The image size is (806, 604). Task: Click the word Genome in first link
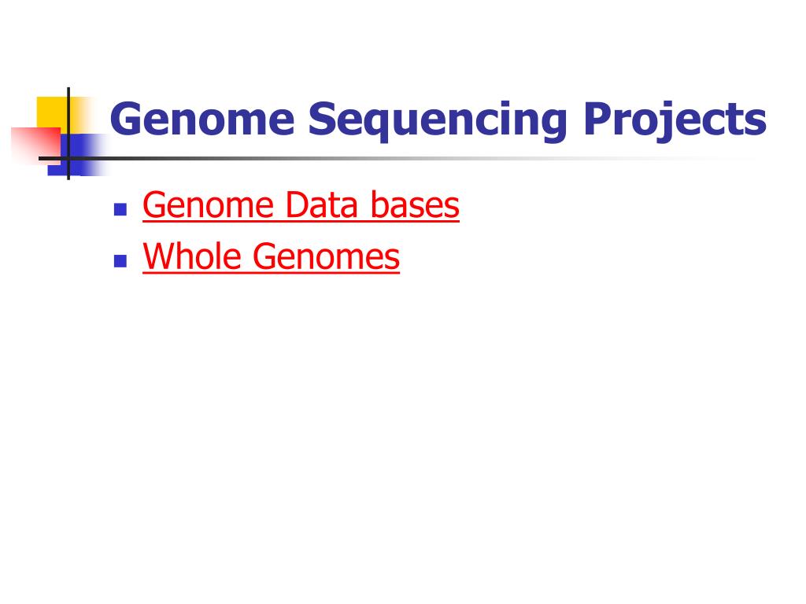click(208, 205)
